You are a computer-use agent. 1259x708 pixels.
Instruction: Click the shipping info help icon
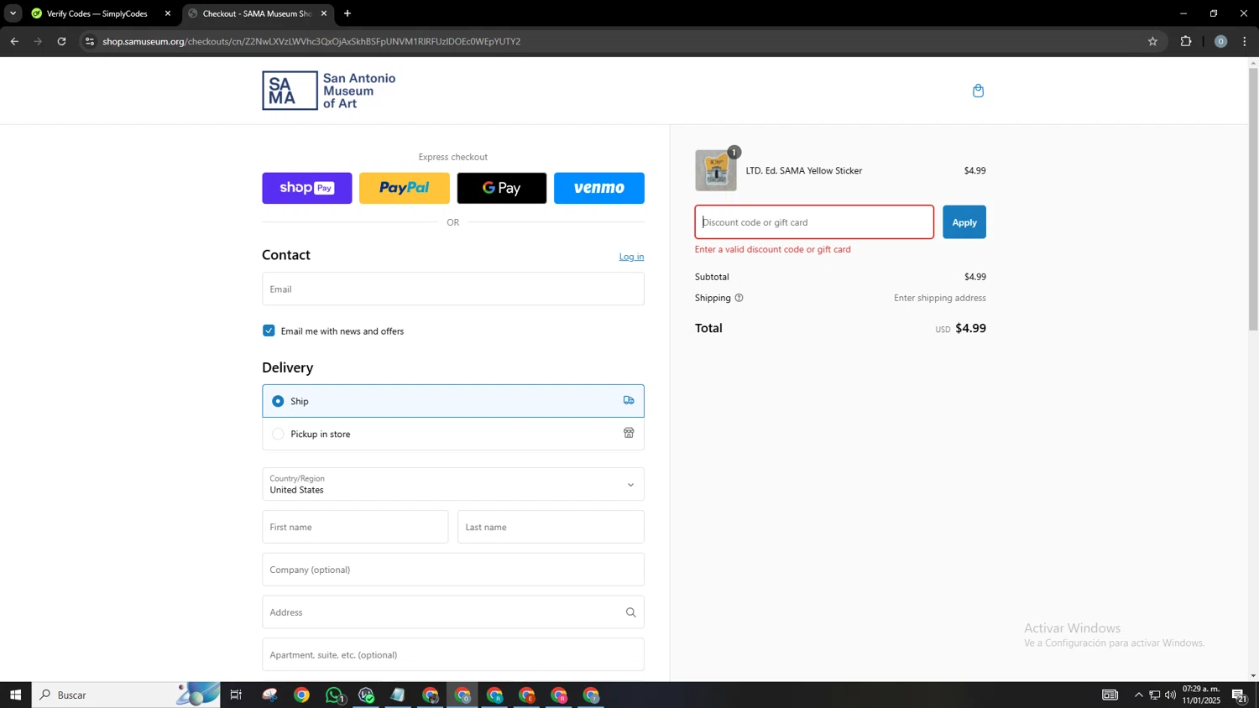(739, 298)
